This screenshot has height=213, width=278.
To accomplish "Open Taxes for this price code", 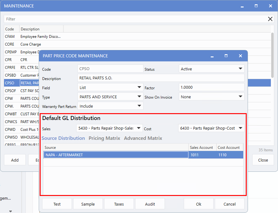I will pos(119,204).
